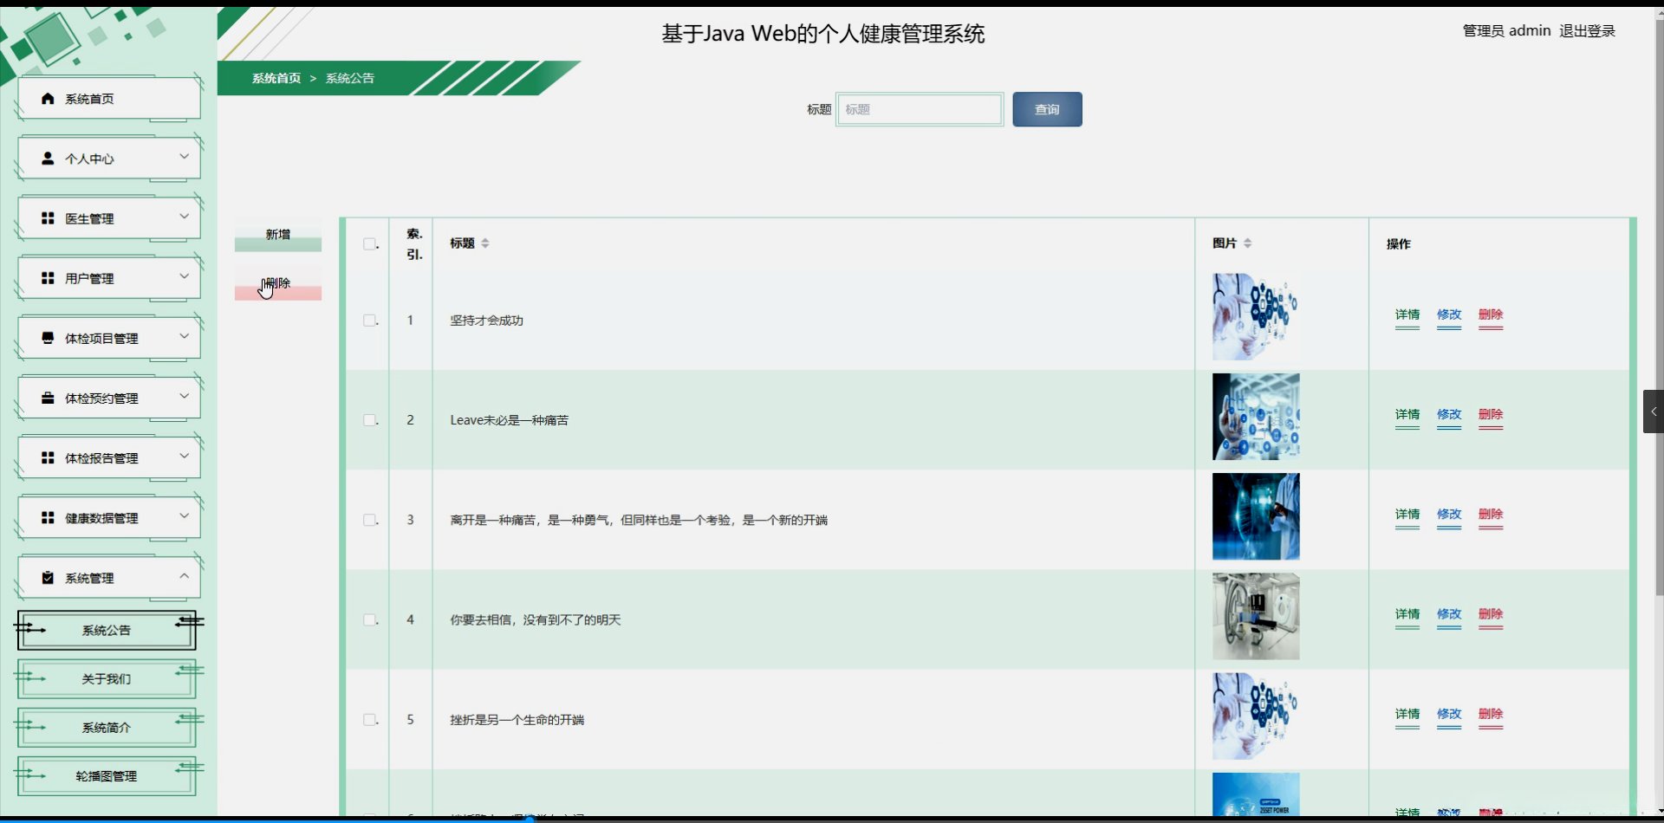Click 修改 for 坚持才会成功
This screenshot has width=1664, height=823.
pyautogui.click(x=1449, y=315)
